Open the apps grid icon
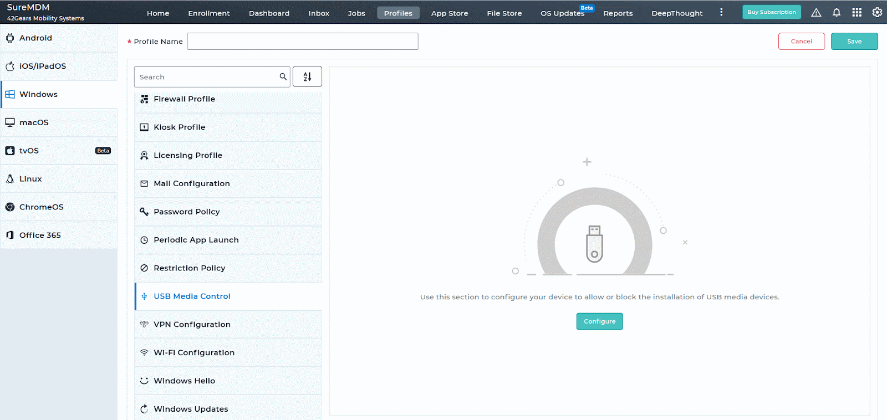Viewport: 887px width, 420px height. pyautogui.click(x=857, y=12)
